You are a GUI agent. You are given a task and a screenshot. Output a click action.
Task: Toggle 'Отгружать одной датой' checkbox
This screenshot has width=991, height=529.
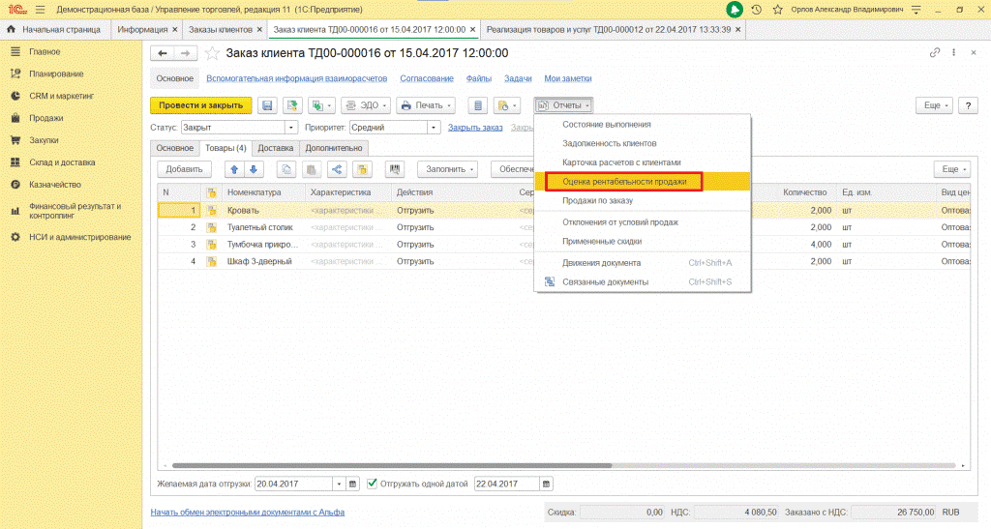point(372,484)
